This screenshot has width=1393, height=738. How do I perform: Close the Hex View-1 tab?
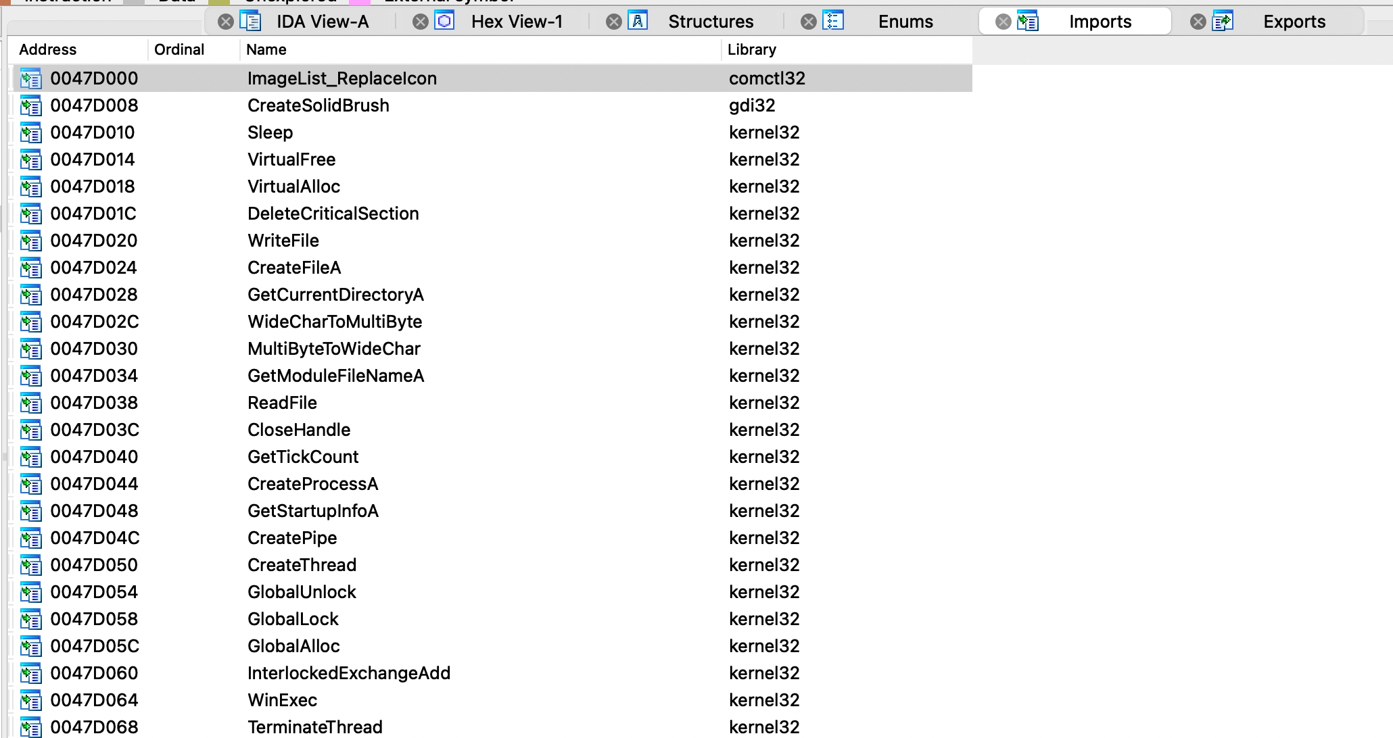point(421,22)
